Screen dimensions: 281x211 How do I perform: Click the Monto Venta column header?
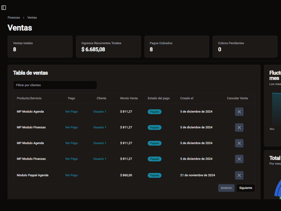[129, 98]
